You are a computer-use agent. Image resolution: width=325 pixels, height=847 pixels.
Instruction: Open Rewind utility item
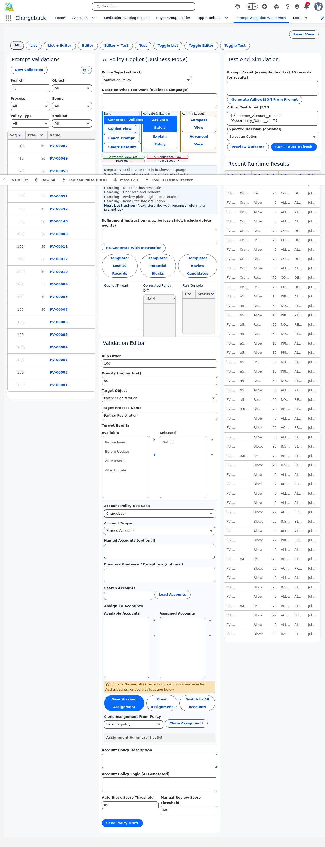[x=45, y=180]
